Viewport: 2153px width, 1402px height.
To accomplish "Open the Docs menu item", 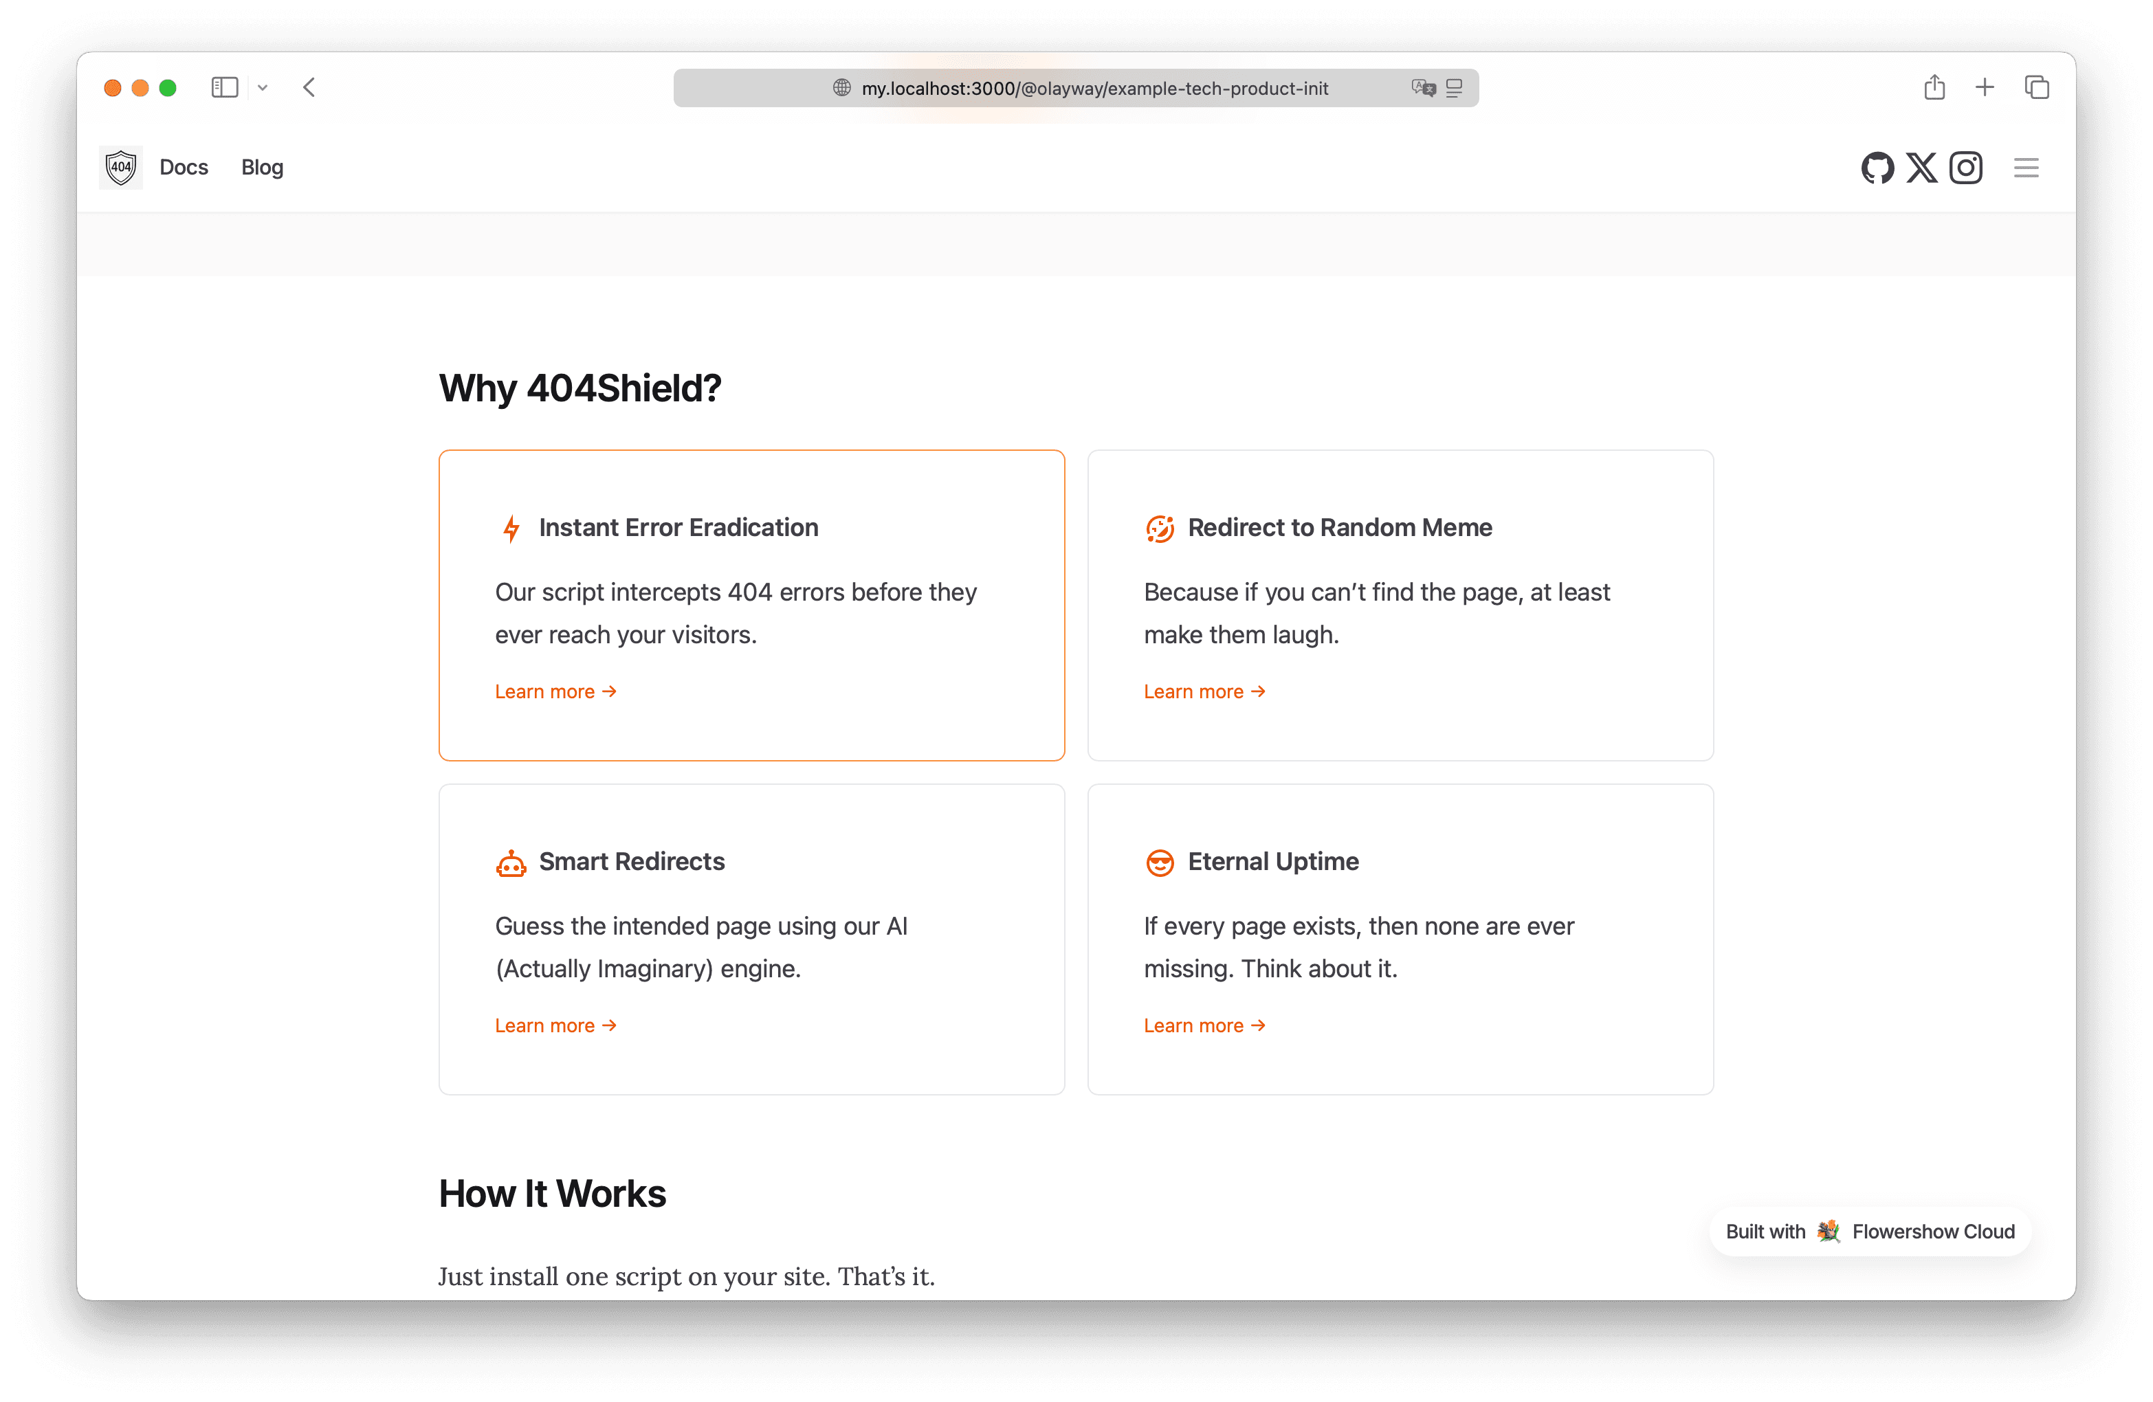I will [x=184, y=167].
